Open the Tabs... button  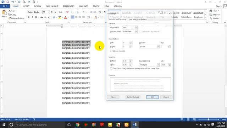[x=113, y=97]
